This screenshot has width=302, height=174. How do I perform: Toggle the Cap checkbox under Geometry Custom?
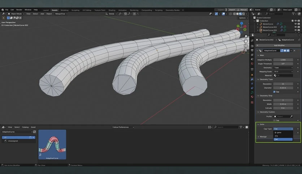tap(274, 120)
